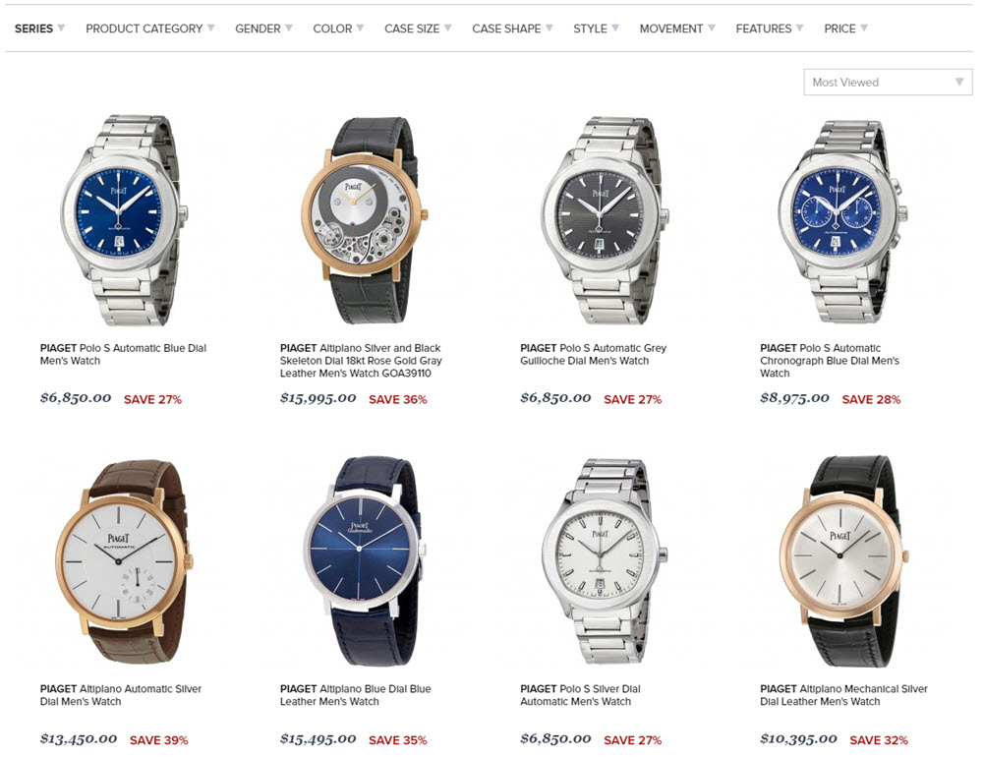Viewport: 983px width, 757px height.
Task: Click the Altiplano Mechanical Silver Dial title link
Action: pos(843,695)
